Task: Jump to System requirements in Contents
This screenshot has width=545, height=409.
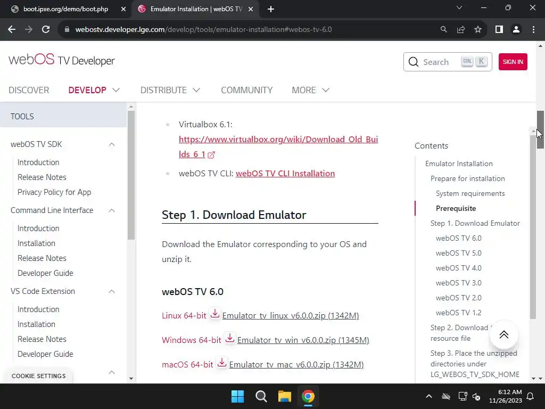Action: pos(470,194)
